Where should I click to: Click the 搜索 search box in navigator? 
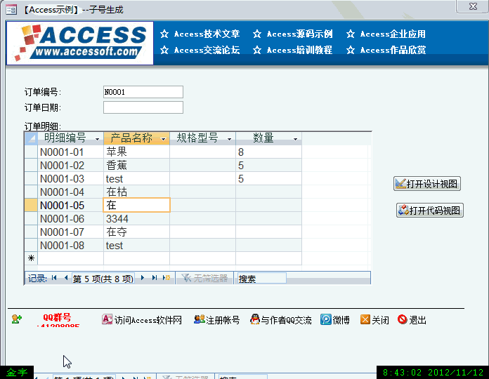(x=262, y=279)
